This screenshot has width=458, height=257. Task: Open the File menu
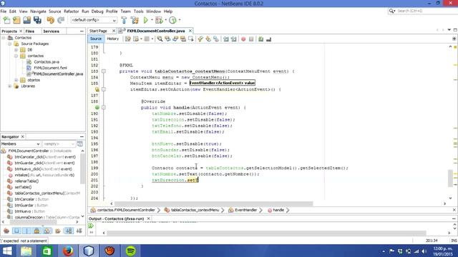4,11
